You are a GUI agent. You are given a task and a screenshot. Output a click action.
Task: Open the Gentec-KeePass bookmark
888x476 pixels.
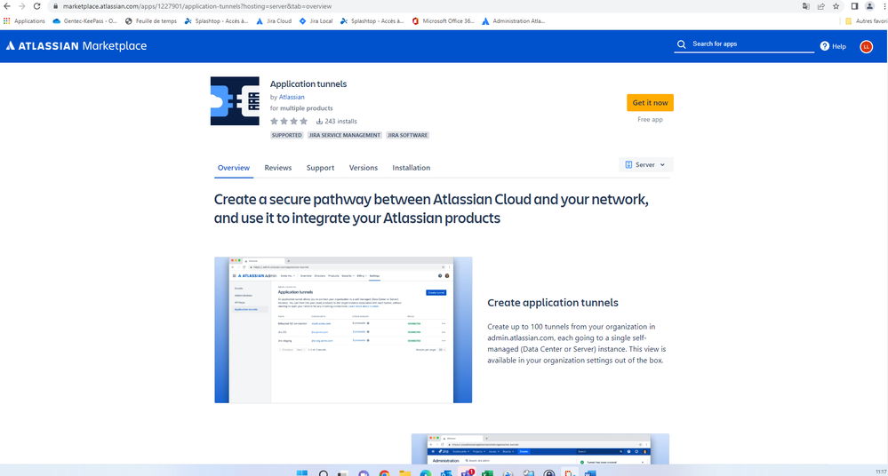click(x=85, y=21)
